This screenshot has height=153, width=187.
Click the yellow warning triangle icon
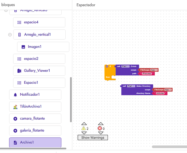click(x=84, y=129)
